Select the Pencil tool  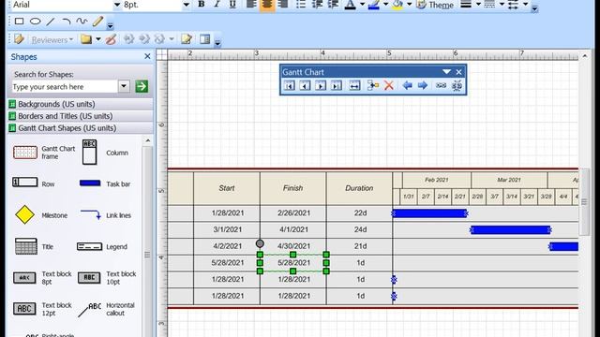tap(97, 22)
